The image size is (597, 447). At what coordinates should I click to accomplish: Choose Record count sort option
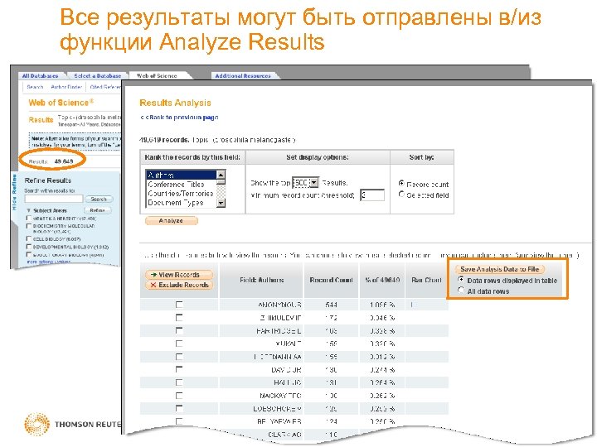[x=401, y=184]
